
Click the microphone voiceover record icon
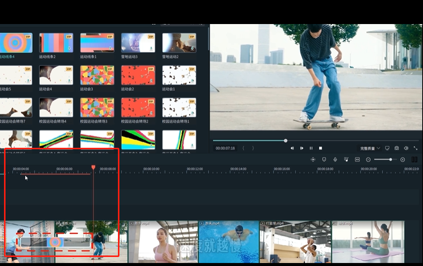(335, 159)
